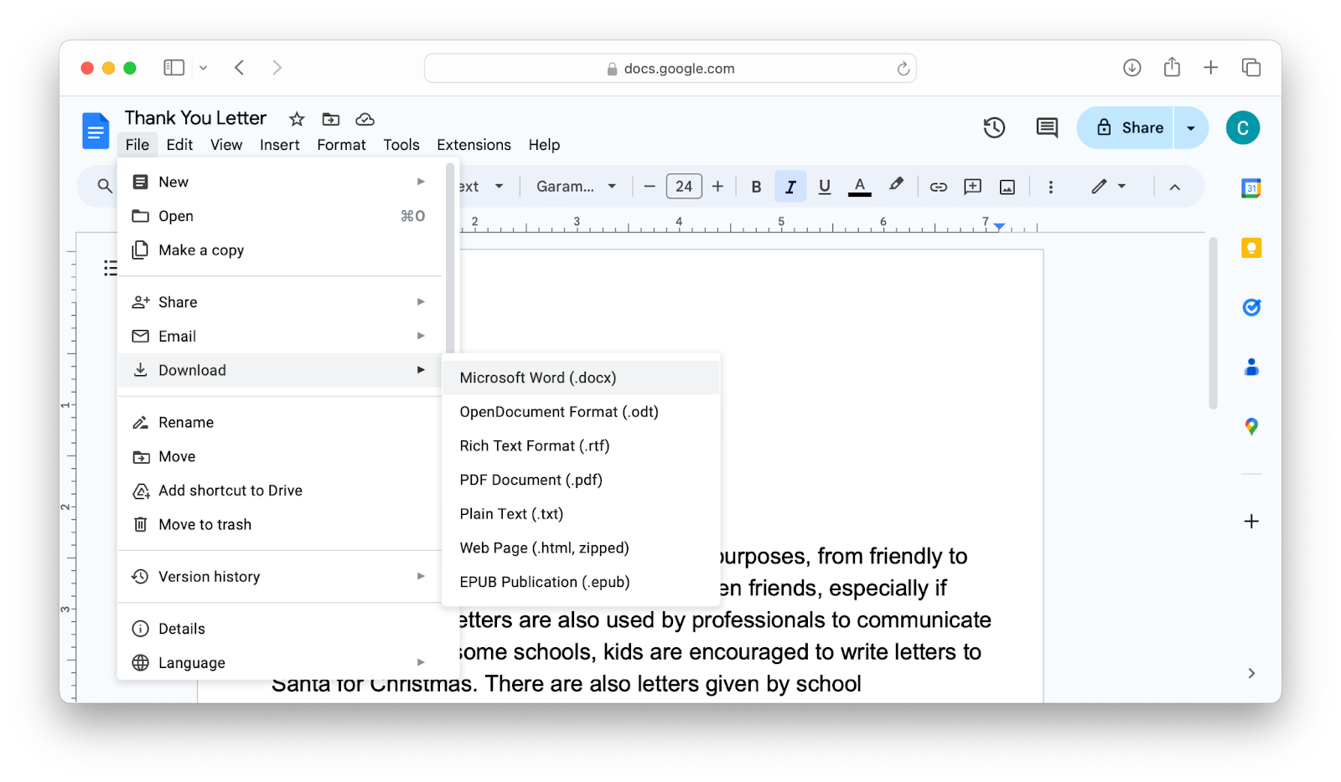Disable italic formatting
The height and width of the screenshot is (782, 1341).
point(790,186)
